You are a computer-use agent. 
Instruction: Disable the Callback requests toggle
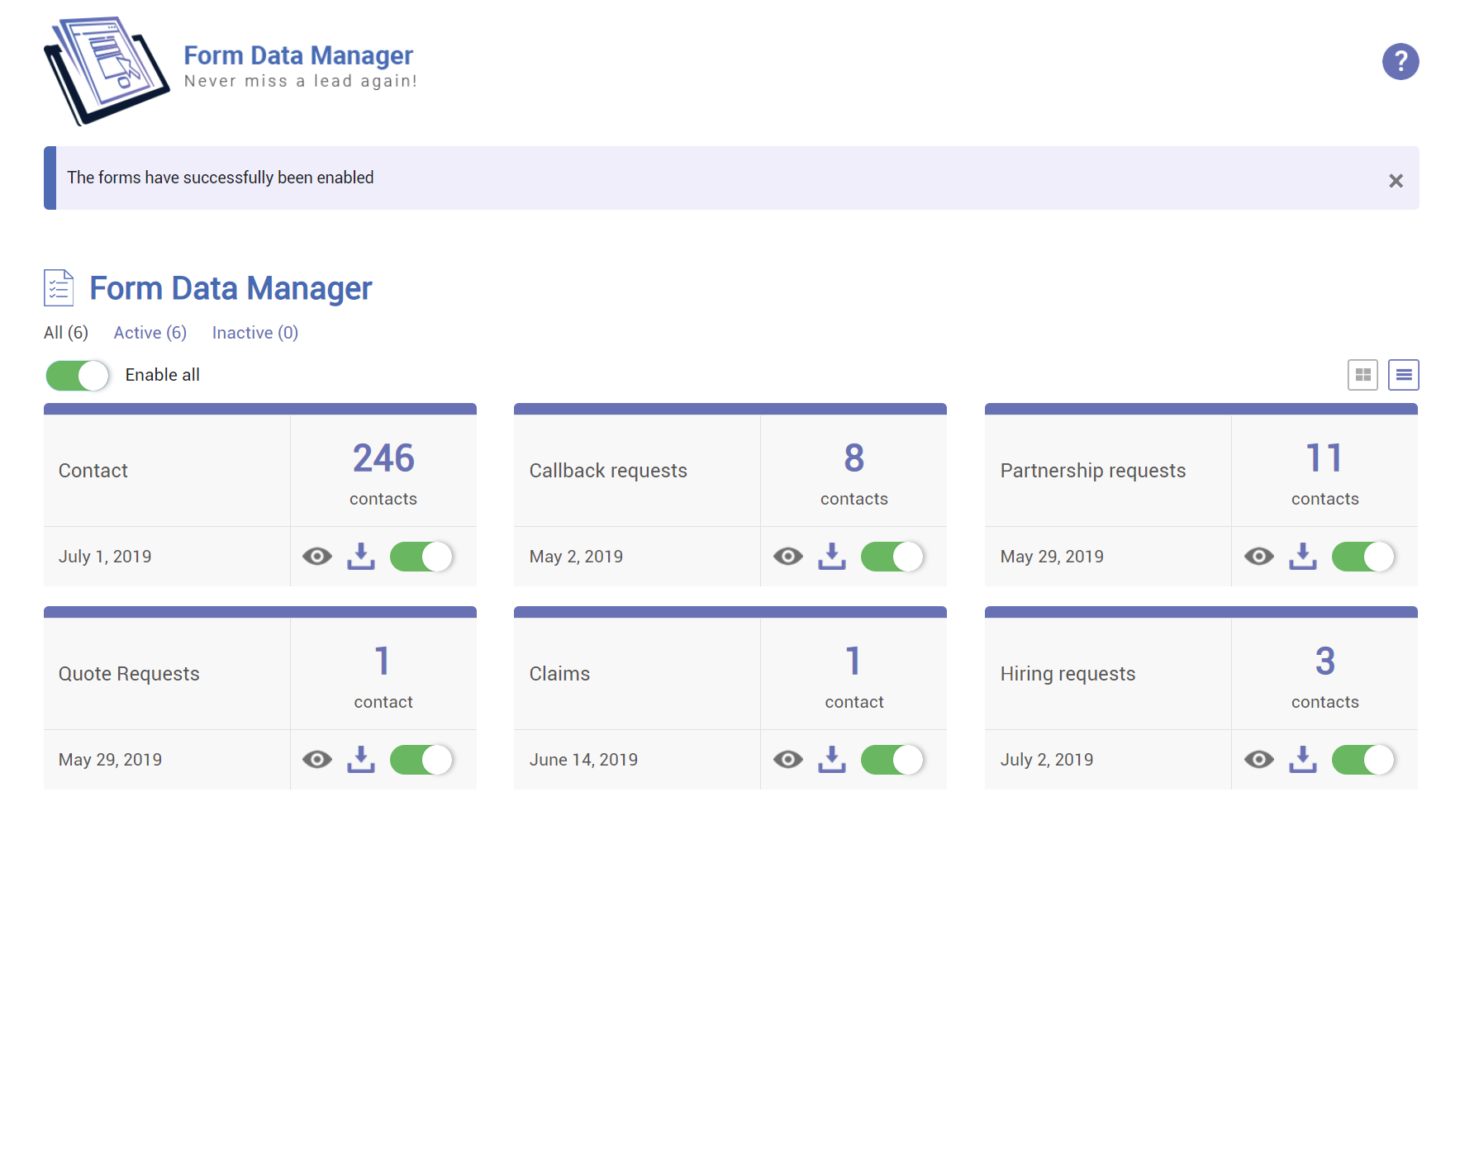892,557
